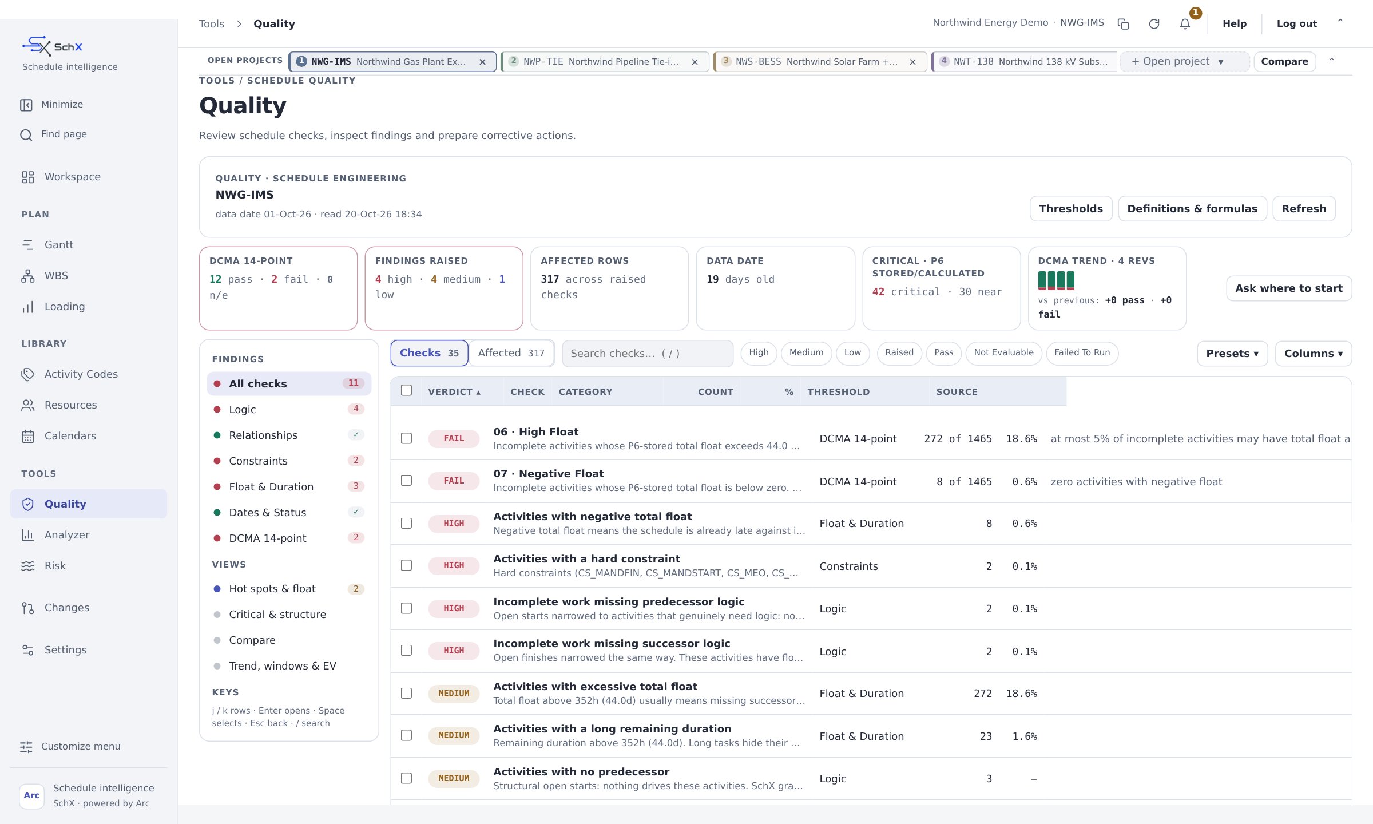
Task: Click the reload icon in header
Action: coord(1154,24)
